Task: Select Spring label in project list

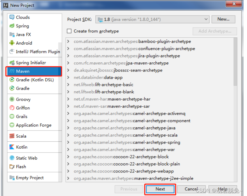Action: pos(22,26)
